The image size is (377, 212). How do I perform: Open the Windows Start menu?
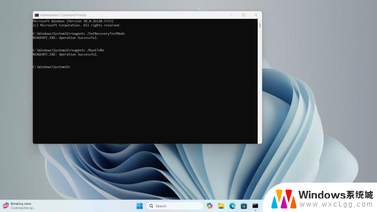coord(140,206)
